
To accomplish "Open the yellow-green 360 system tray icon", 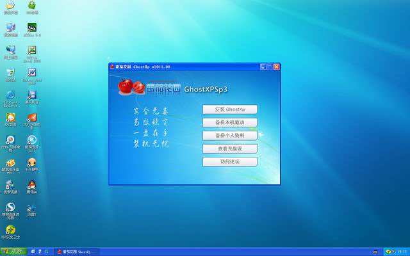I will click(x=388, y=252).
